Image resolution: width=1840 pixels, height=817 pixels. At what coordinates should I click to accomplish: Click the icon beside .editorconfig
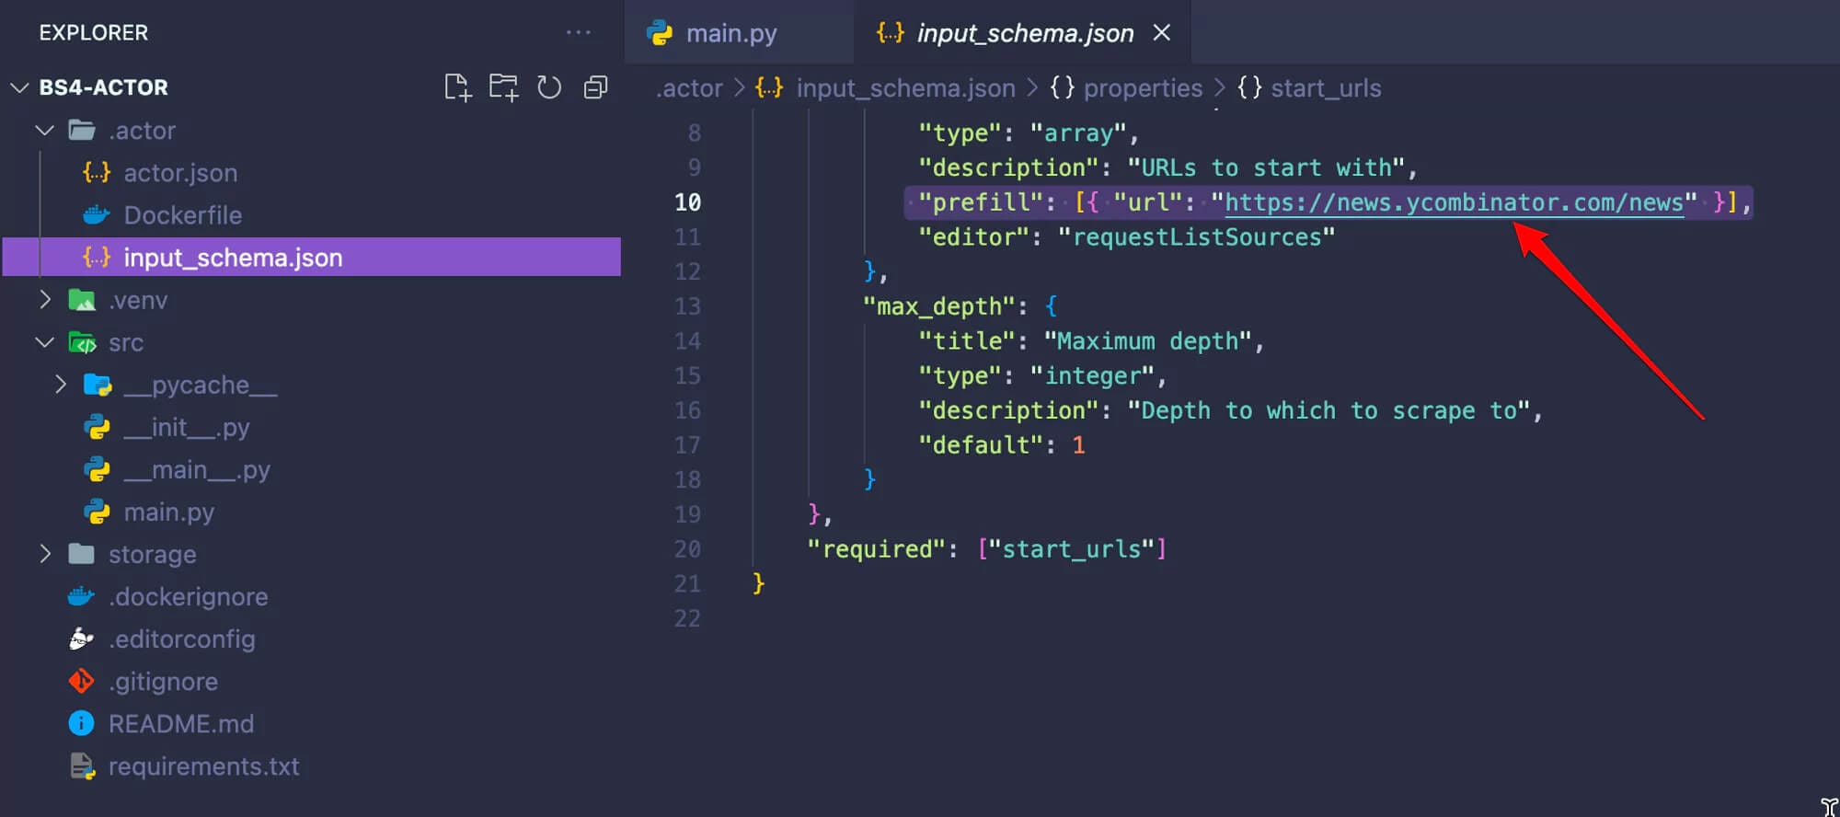pos(81,639)
